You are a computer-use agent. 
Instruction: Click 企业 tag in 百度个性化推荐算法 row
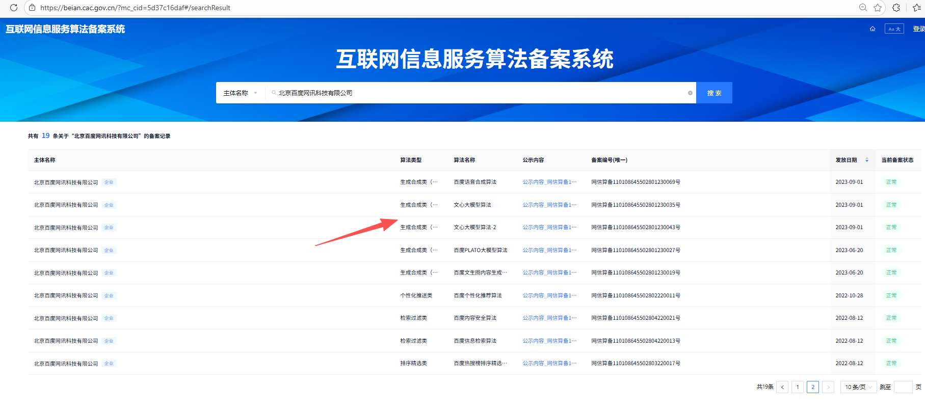tap(109, 296)
